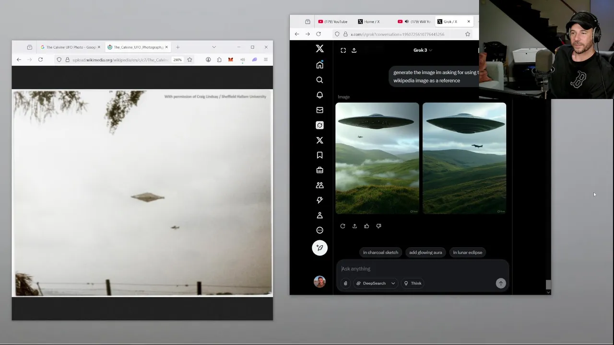This screenshot has width=614, height=345.
Task: Click "in charcoal sketch" suggestion
Action: click(x=380, y=253)
